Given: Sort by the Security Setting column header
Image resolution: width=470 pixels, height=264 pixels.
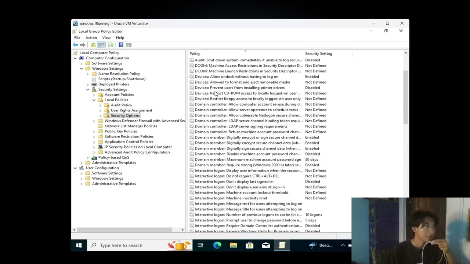Looking at the screenshot, I should (328, 54).
